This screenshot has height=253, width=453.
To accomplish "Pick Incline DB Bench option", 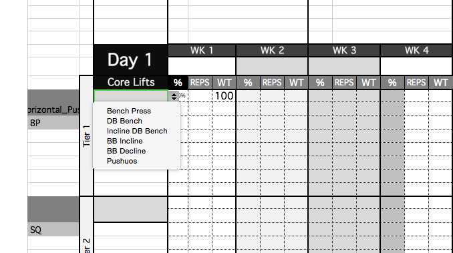I will coord(137,131).
